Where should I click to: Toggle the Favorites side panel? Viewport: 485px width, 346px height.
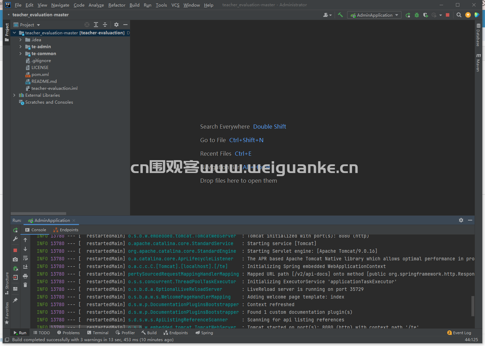tap(7, 313)
